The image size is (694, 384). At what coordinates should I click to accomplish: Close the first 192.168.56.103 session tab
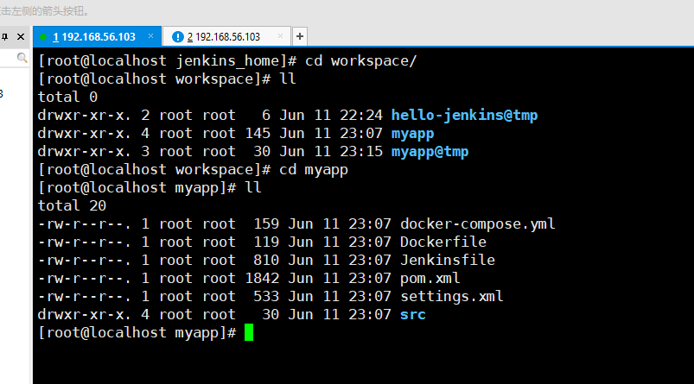151,36
